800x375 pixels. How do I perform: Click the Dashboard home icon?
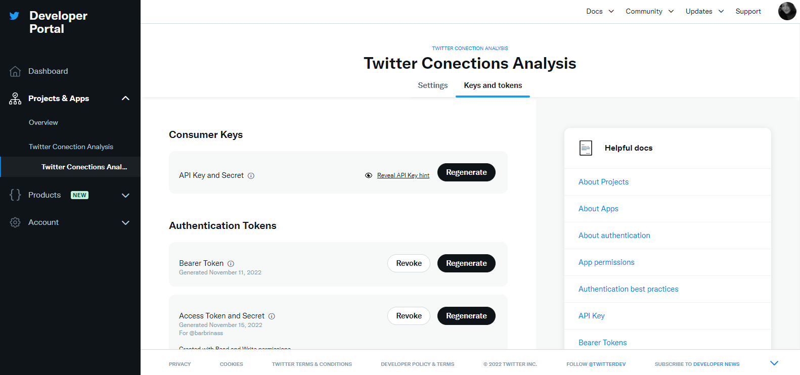tap(15, 71)
